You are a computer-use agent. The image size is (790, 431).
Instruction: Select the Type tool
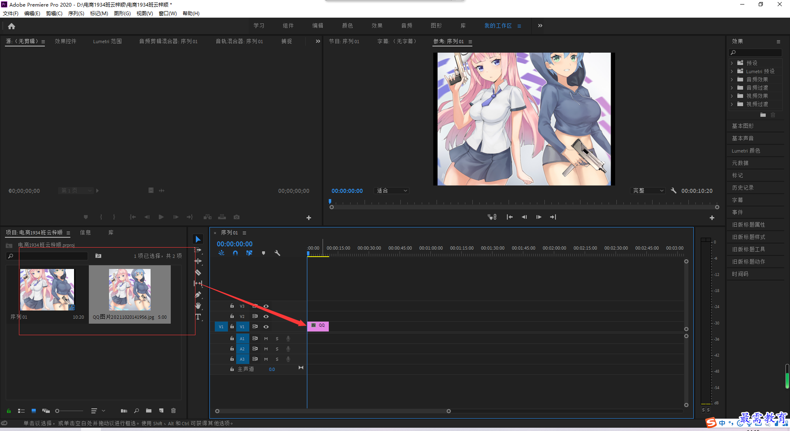click(198, 317)
